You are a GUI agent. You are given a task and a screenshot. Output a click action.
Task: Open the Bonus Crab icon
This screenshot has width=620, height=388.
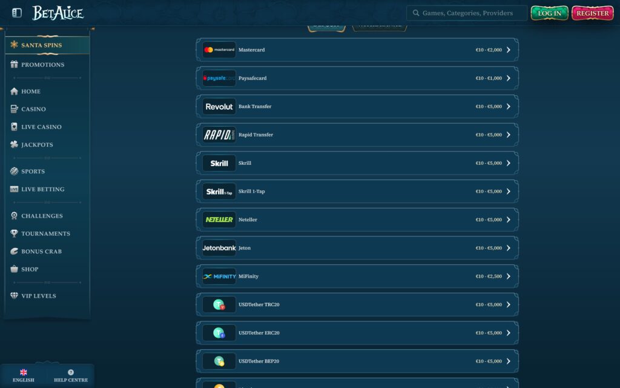[x=15, y=251]
